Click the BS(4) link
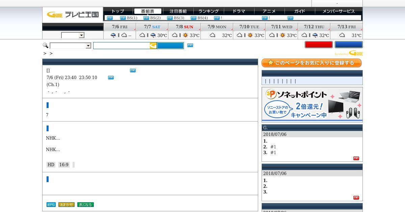The height and width of the screenshot is (212, 405). [202, 18]
